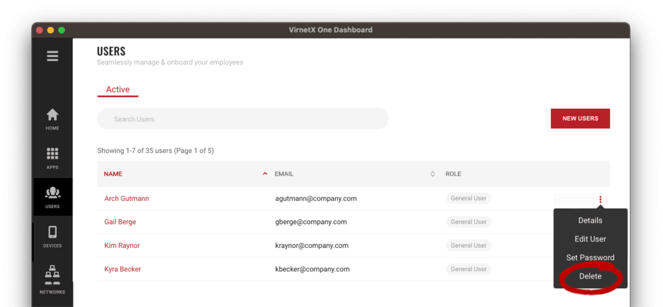Click three-dot menu for Arch Gutmann
The image size is (663, 307).
coord(600,199)
